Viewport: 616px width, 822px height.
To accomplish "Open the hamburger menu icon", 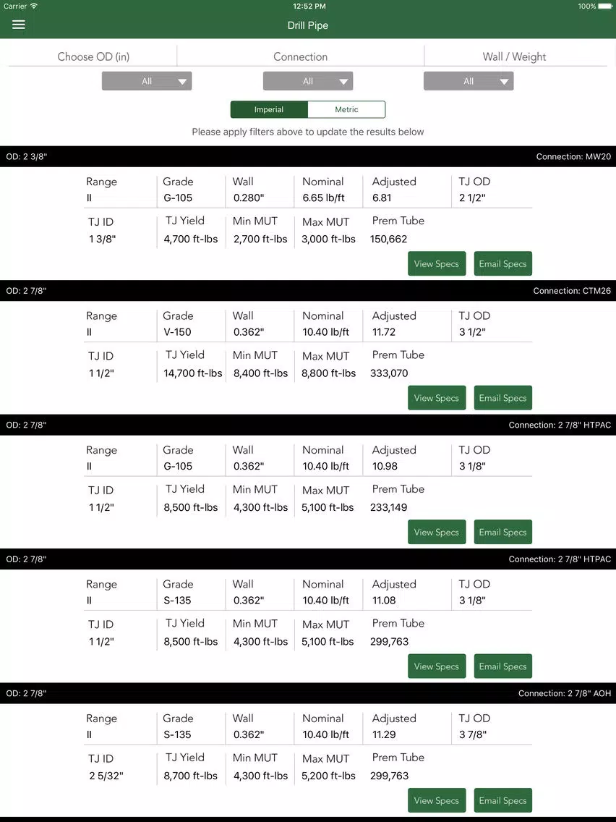I will point(18,25).
